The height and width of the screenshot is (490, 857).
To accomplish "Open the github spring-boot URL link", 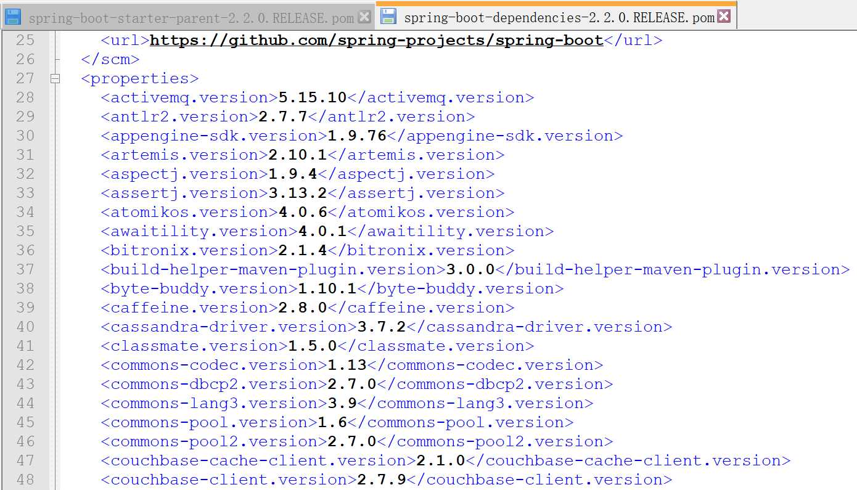I will coord(377,41).
